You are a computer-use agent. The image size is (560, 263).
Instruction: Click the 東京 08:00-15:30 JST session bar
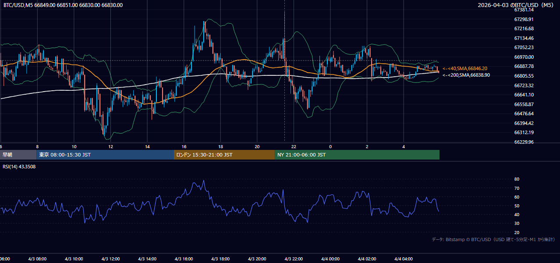(105, 155)
